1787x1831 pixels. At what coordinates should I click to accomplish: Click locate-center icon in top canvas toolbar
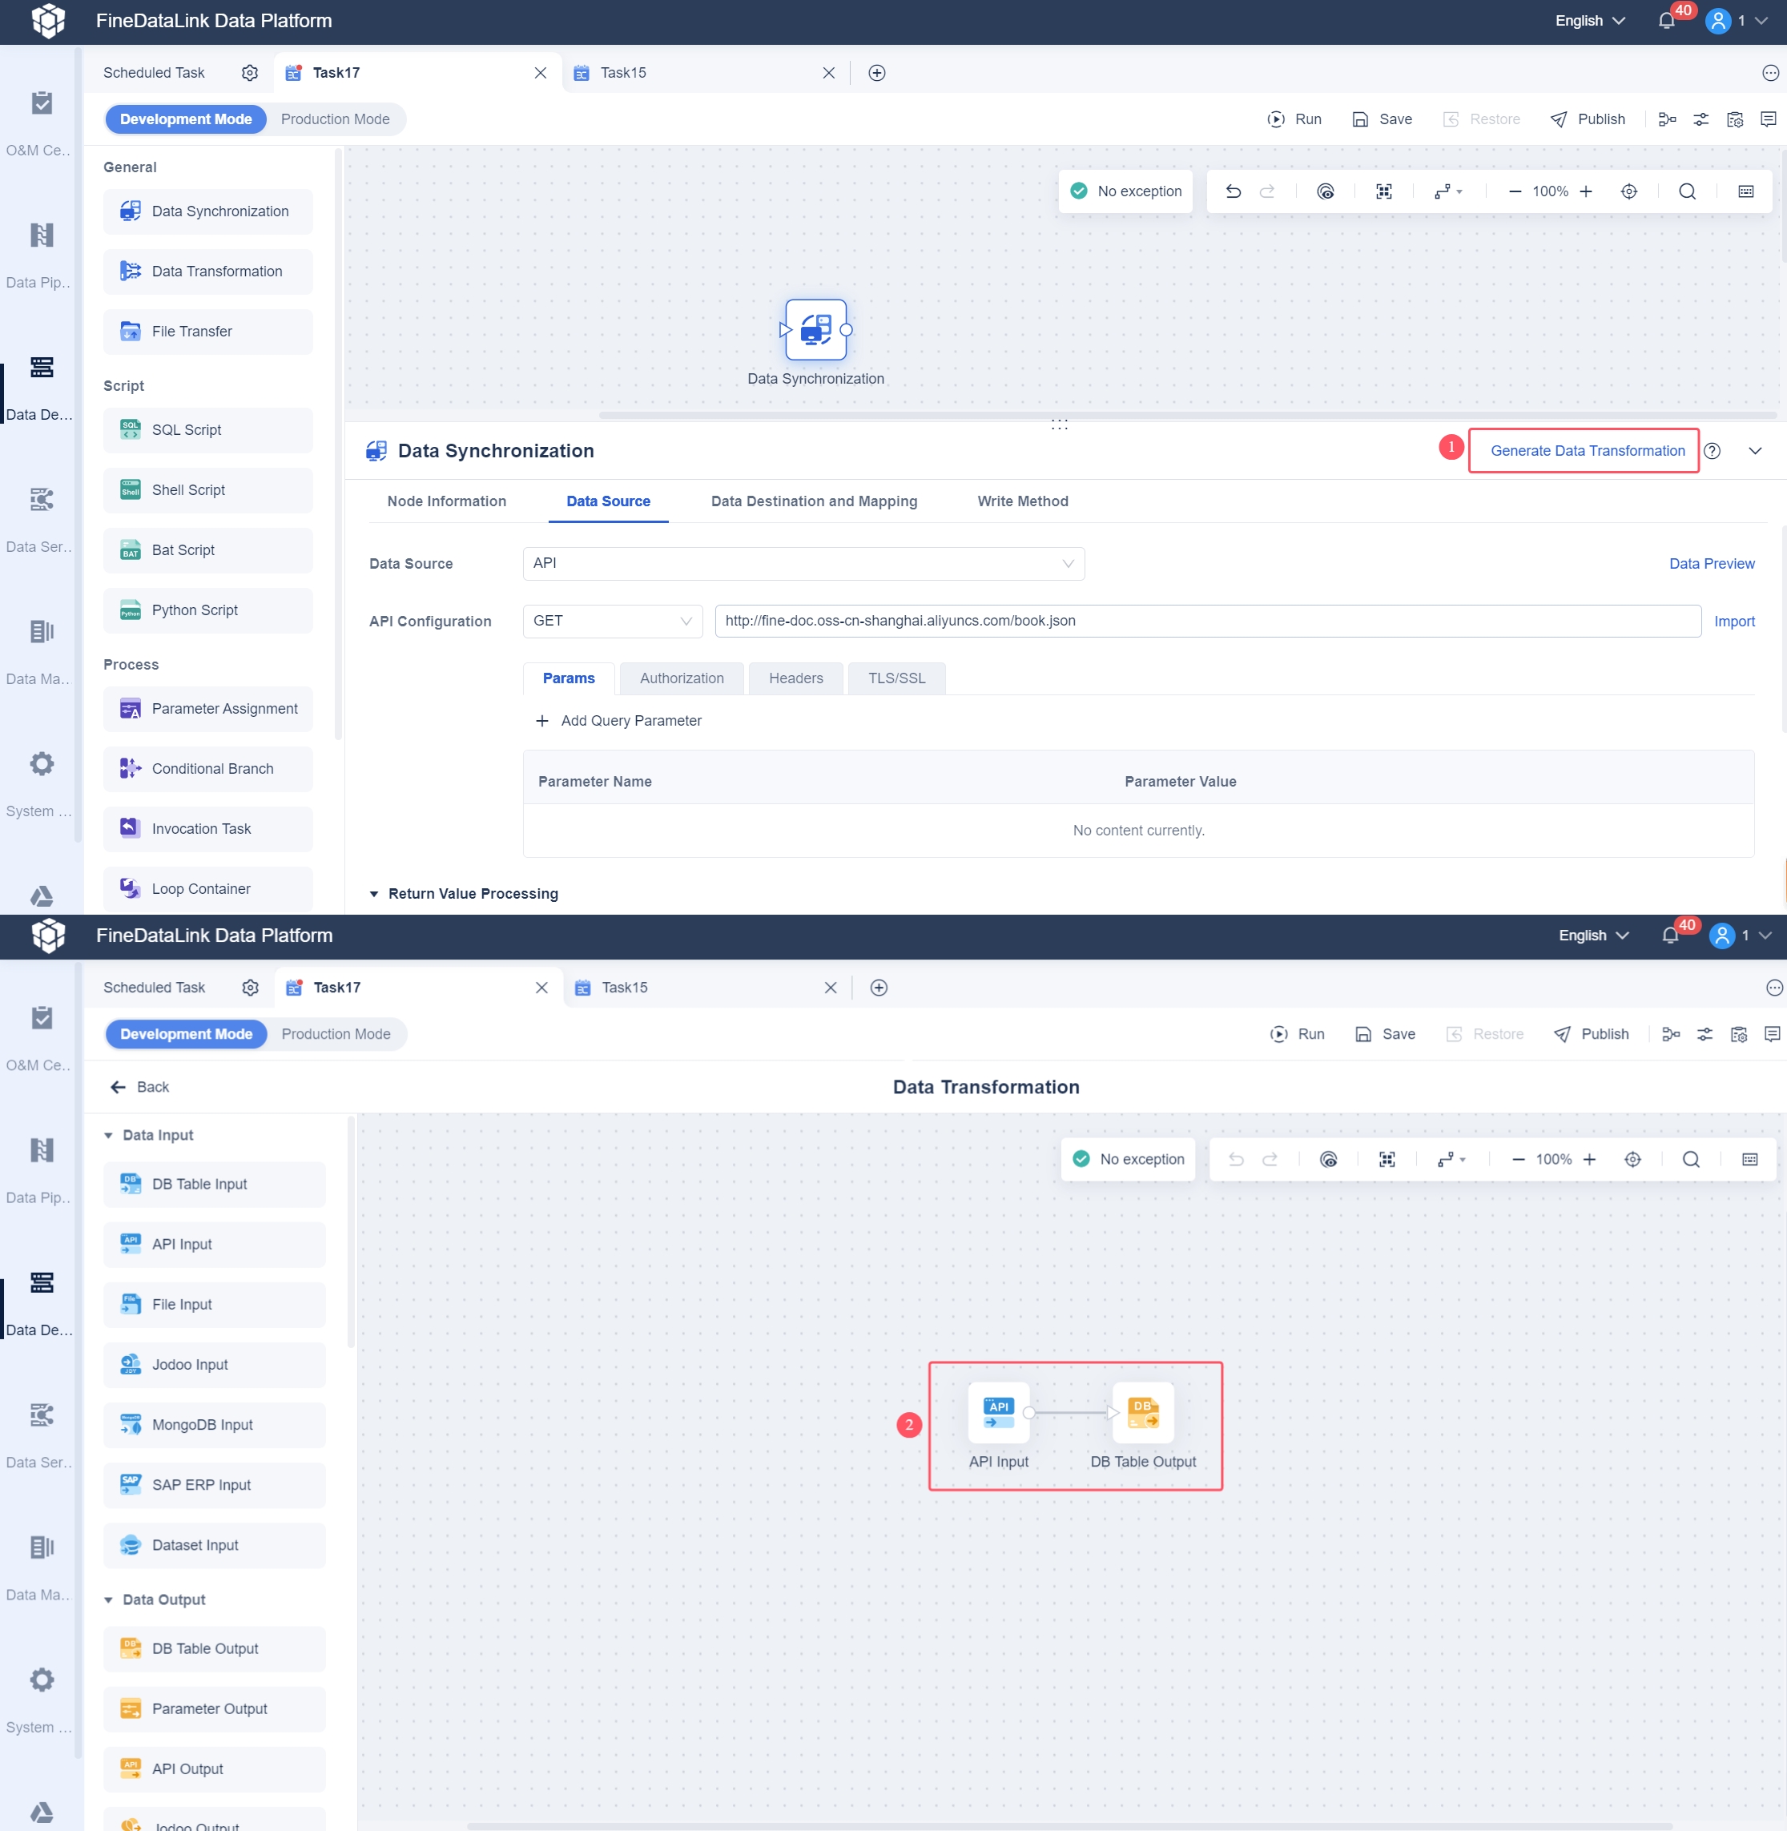point(1628,191)
